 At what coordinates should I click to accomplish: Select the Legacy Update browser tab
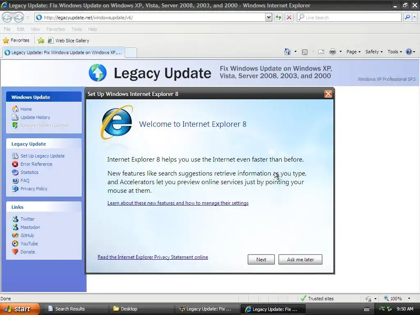coord(64,52)
